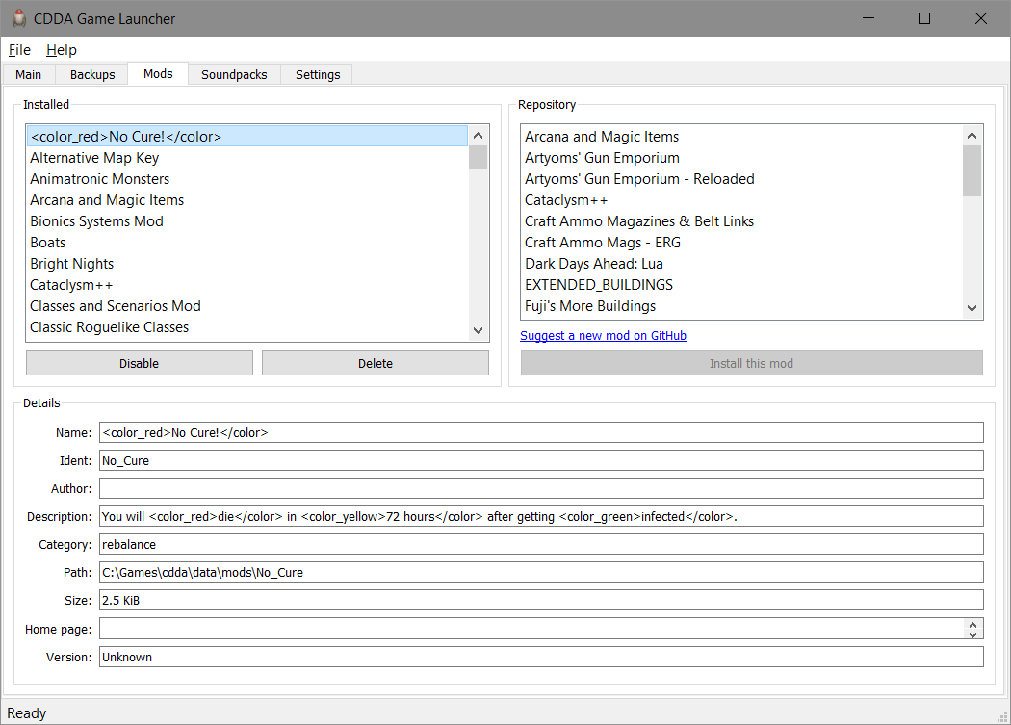This screenshot has height=725, width=1011.
Task: Click the Version field showing Unknown
Action: click(541, 657)
